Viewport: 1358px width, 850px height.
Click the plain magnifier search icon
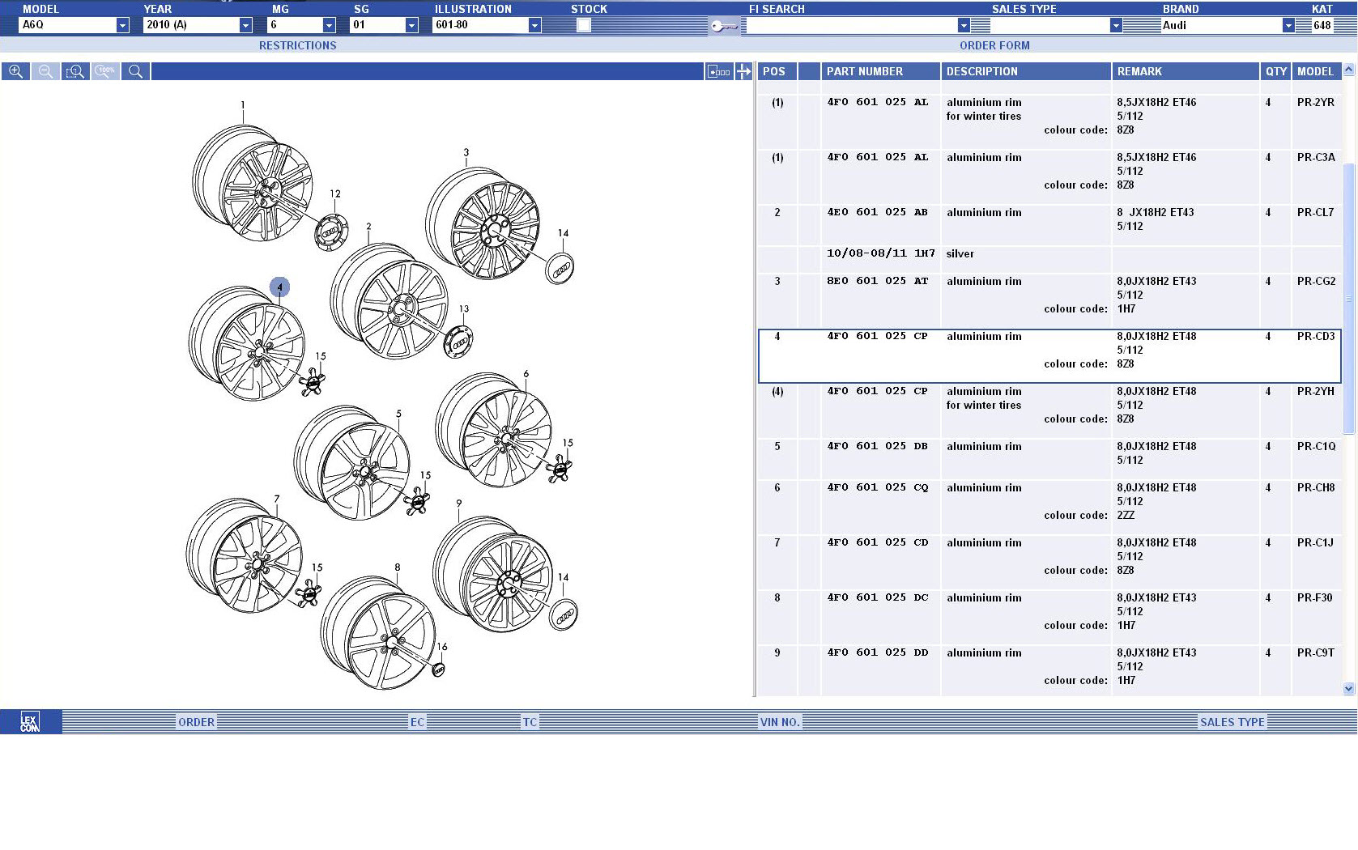[x=135, y=72]
